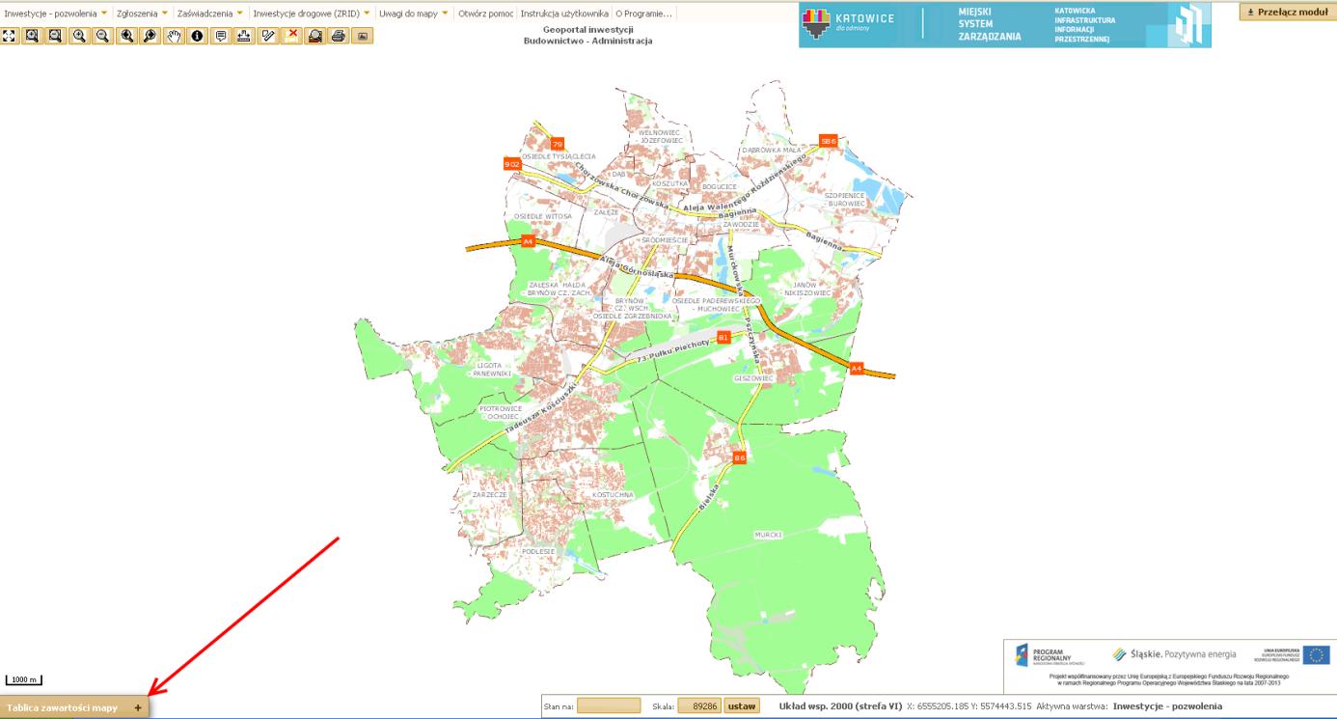
Task: Click the speech-bubble tooltip tool
Action: click(x=221, y=36)
